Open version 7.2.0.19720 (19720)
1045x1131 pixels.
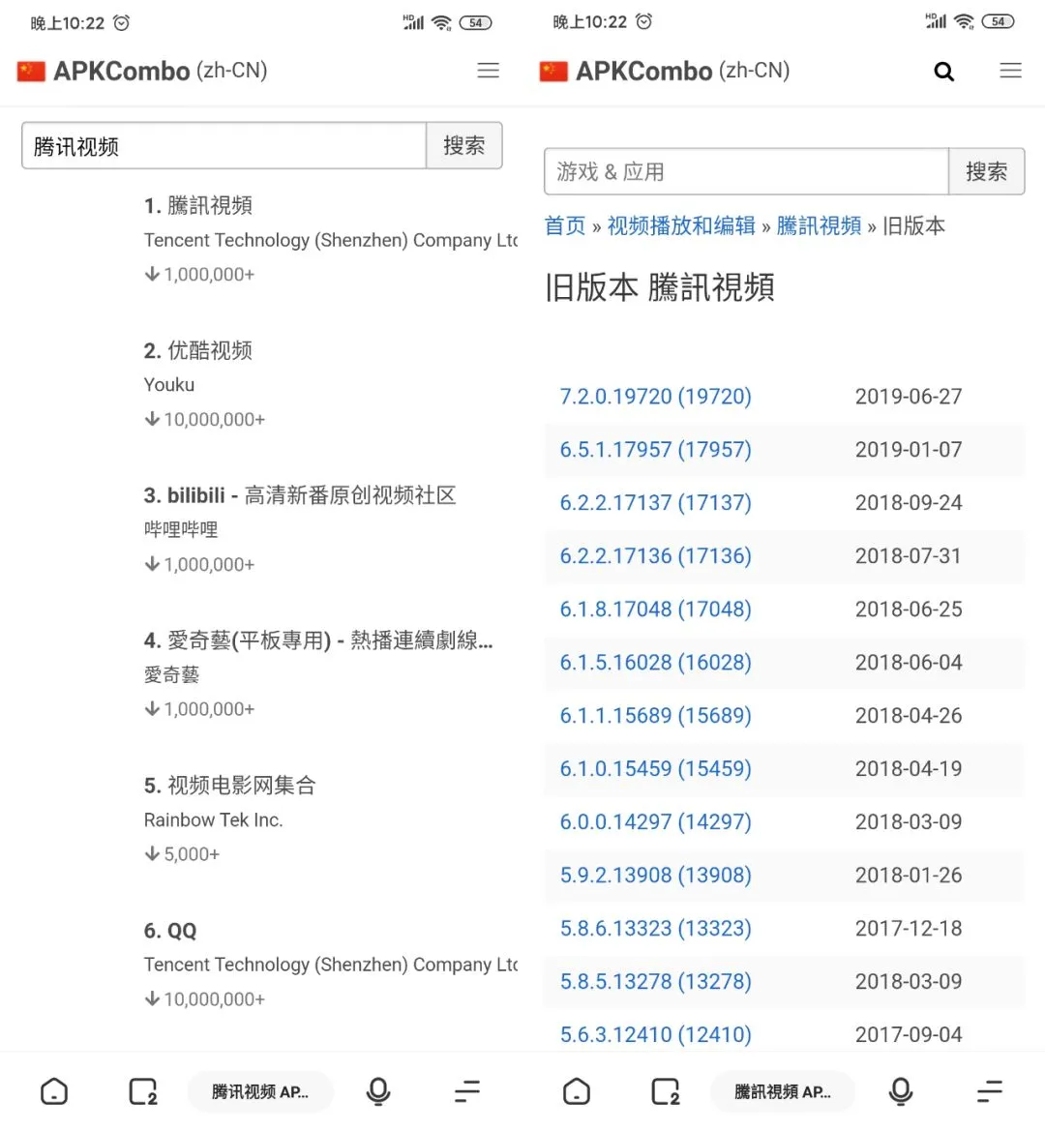656,396
